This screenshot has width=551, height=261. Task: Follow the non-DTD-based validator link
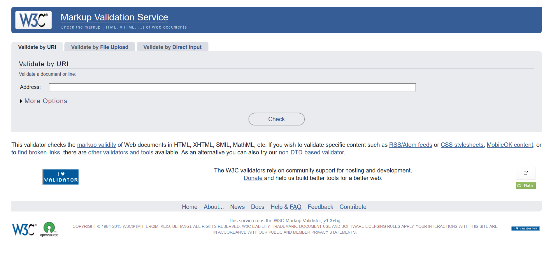(311, 152)
